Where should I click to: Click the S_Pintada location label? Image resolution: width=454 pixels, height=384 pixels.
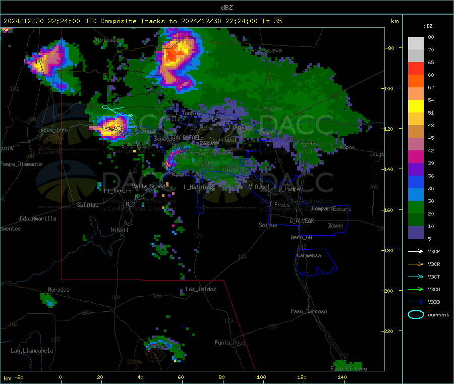(135, 146)
